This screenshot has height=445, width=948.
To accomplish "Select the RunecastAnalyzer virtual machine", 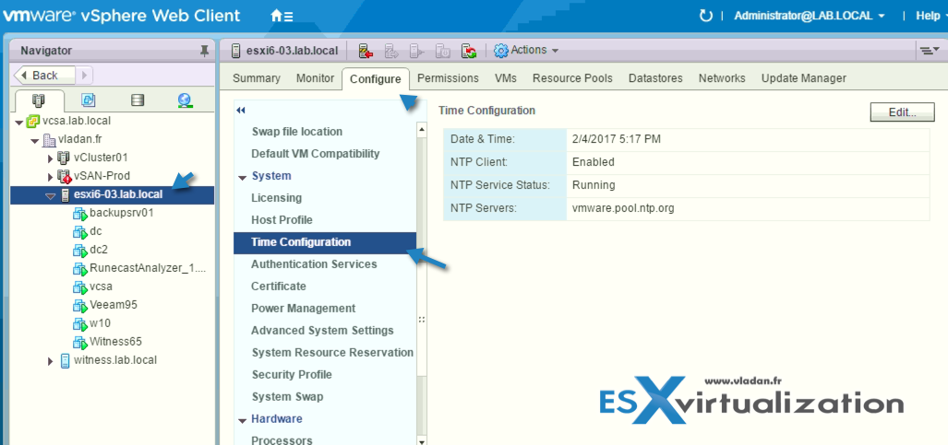I will point(148,268).
